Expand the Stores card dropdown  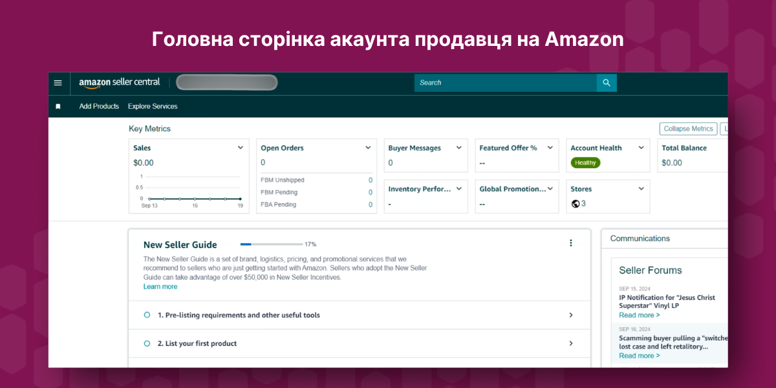641,189
